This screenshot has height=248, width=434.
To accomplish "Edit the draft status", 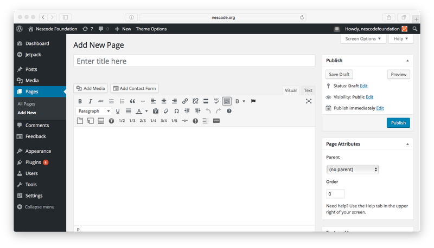I will tap(363, 86).
